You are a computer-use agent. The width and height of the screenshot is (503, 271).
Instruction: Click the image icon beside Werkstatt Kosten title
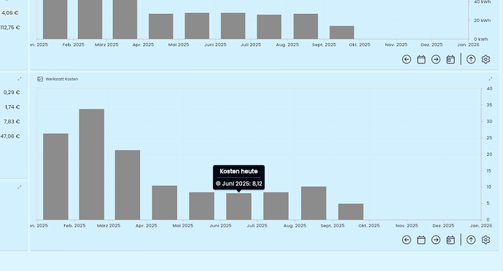click(x=40, y=79)
